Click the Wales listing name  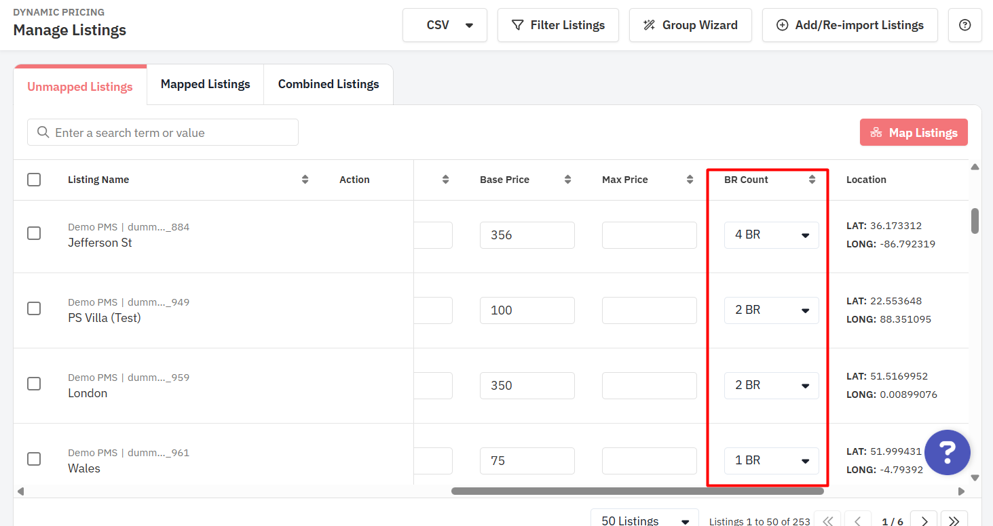coord(84,468)
